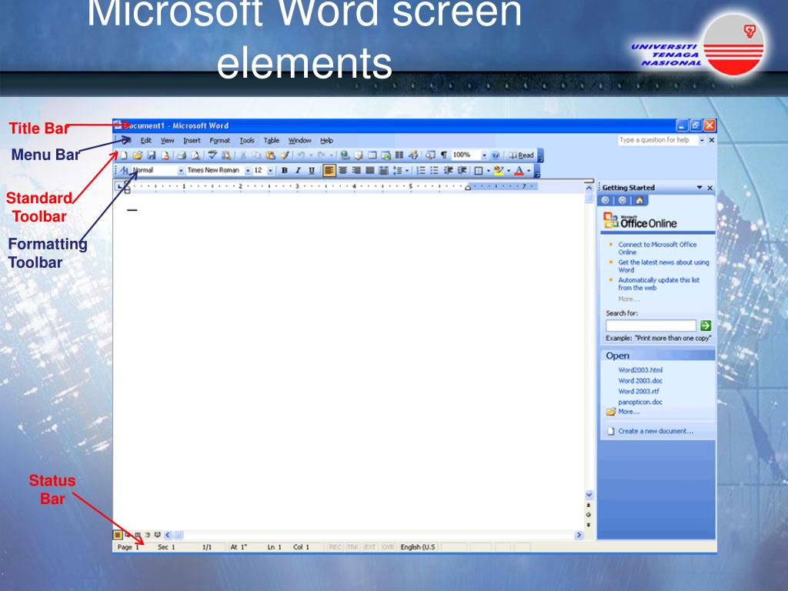Toggle Show/Hide paragraph marks (¶)
This screenshot has width=788, height=591.
(444, 155)
